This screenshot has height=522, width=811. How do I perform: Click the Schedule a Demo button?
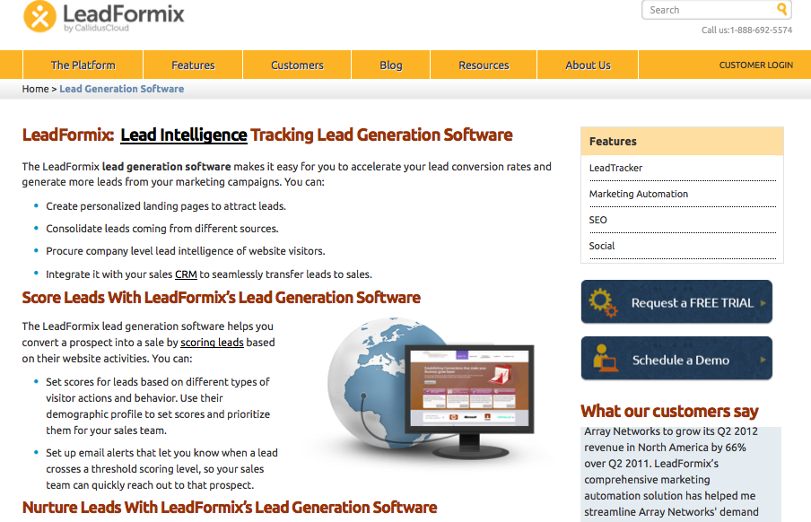676,359
